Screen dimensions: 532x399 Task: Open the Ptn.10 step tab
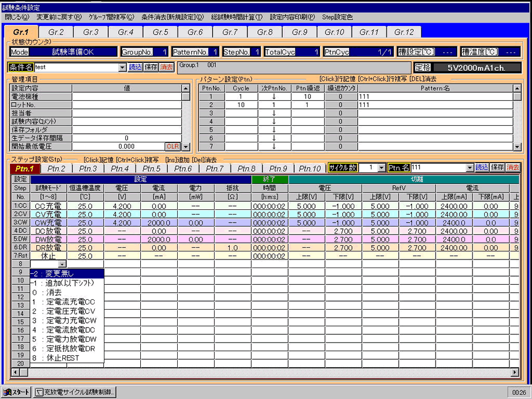pos(310,168)
